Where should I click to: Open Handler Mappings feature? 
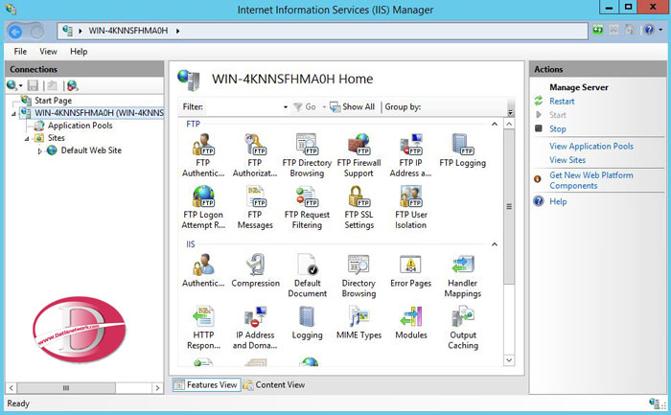[x=463, y=275]
